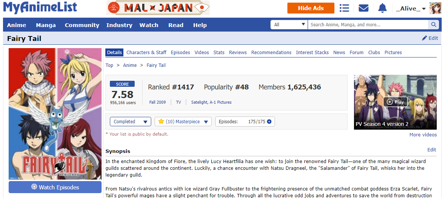
Task: Click the profile avatar picture
Action: (435, 8)
